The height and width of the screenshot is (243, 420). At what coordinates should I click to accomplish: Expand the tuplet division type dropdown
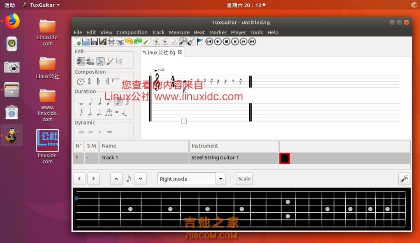(x=117, y=113)
